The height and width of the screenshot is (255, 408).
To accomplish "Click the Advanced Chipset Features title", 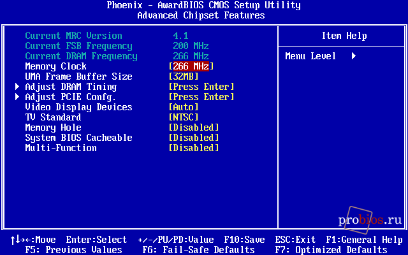I will click(x=201, y=15).
